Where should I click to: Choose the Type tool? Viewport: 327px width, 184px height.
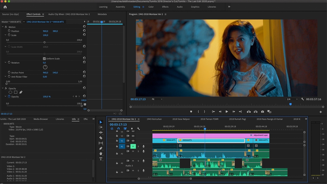101,159
